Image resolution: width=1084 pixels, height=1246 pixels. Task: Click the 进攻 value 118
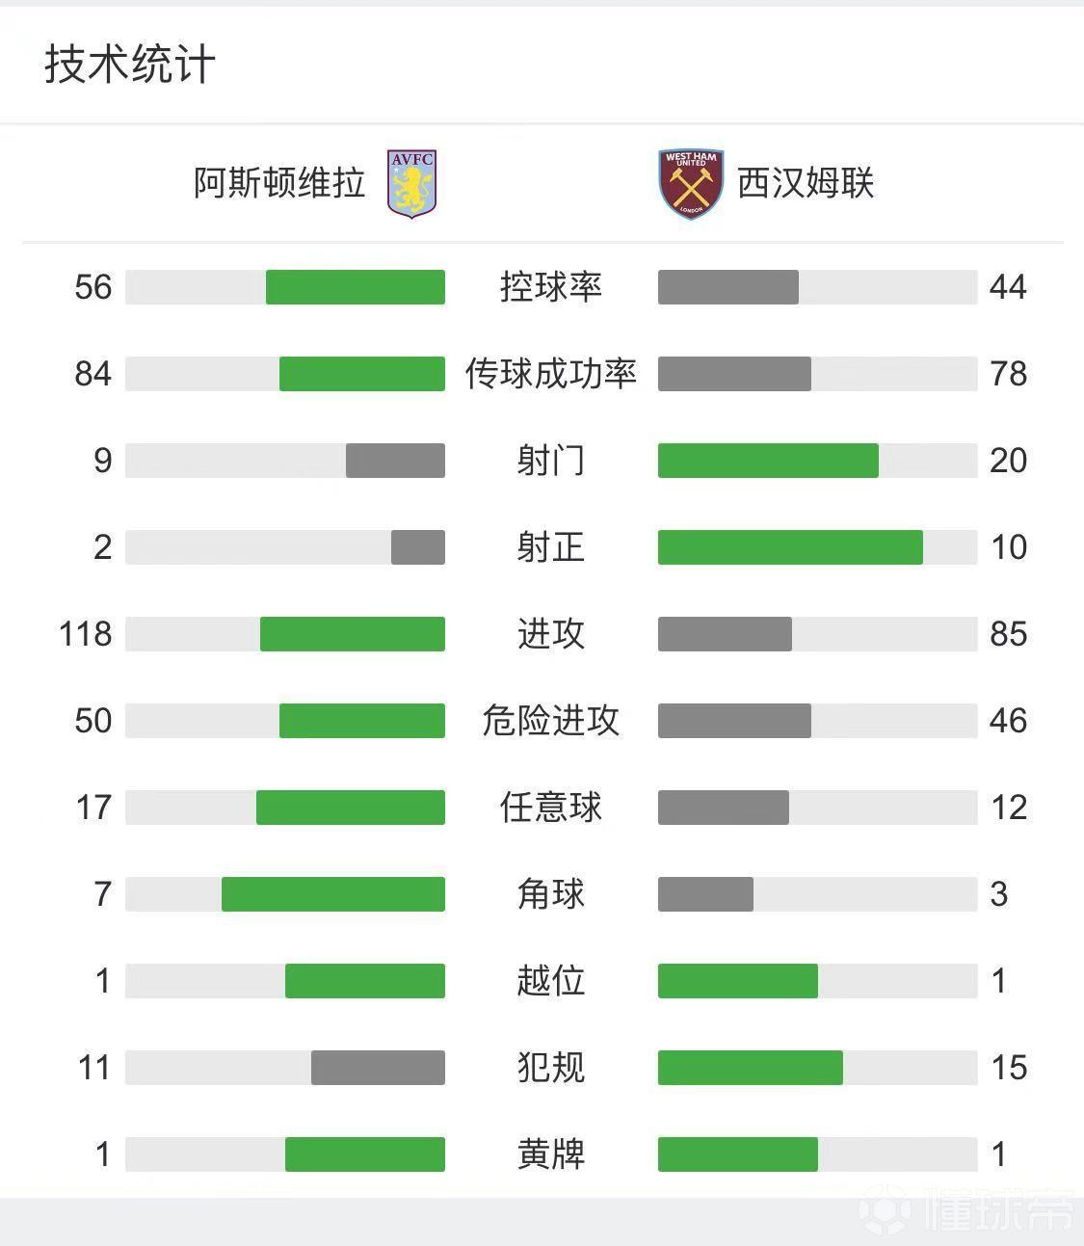coord(86,634)
